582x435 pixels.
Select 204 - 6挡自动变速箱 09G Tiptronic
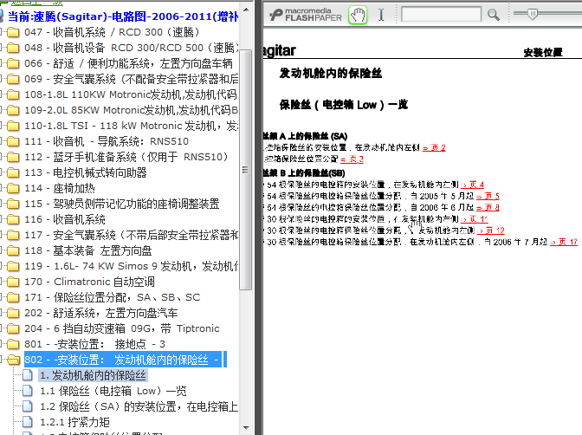pos(122,328)
